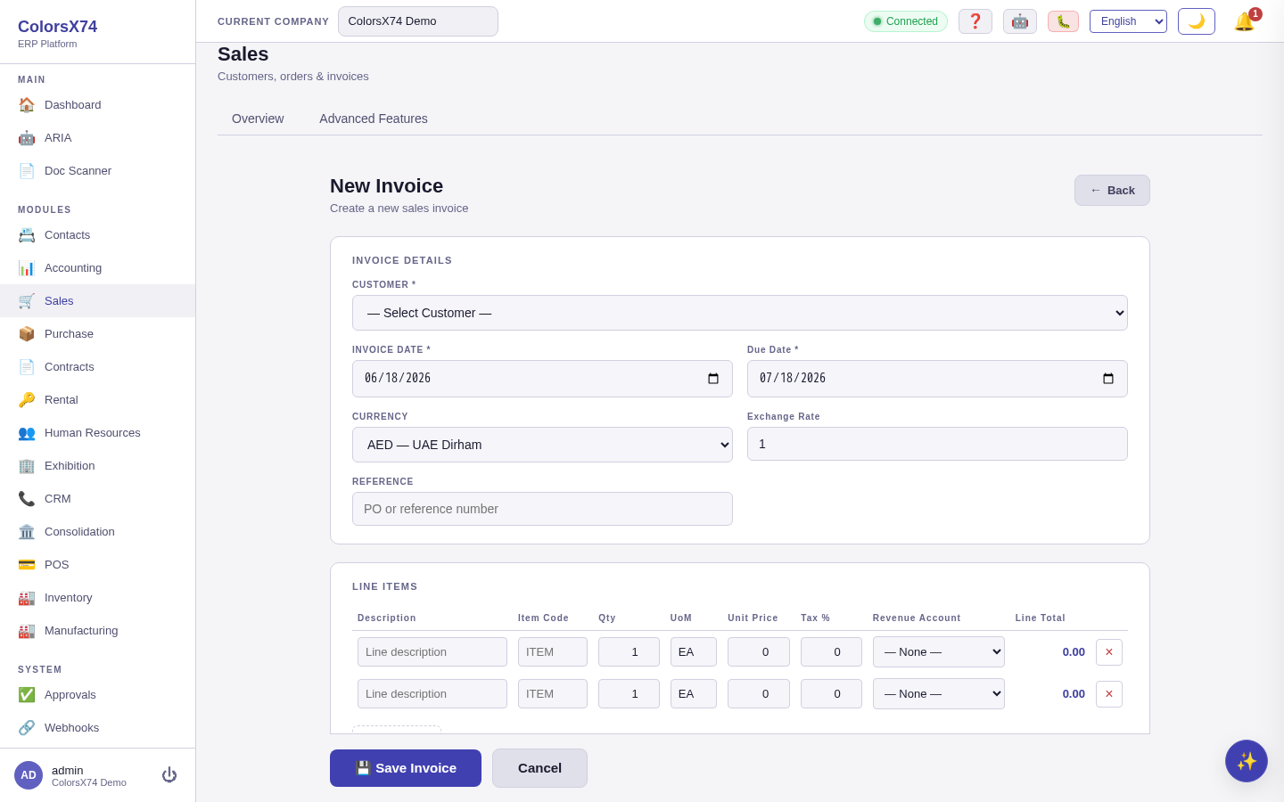Image resolution: width=1284 pixels, height=802 pixels.
Task: Toggle dark mode with the moon button
Action: click(1197, 21)
